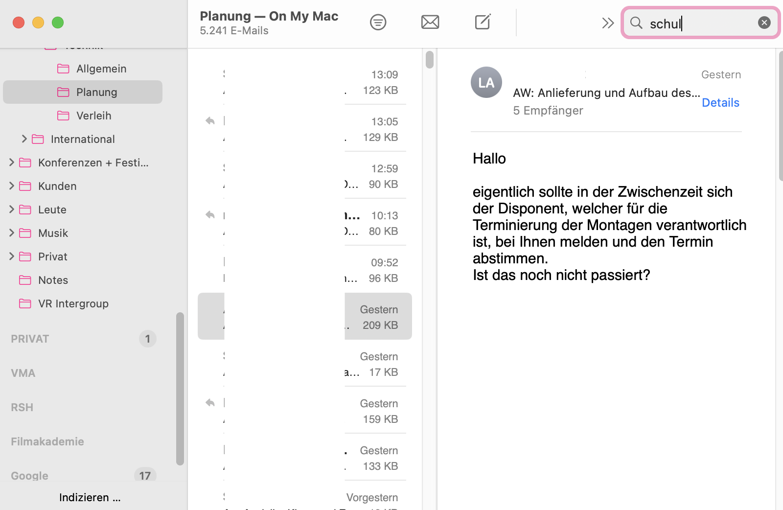Click the message list scrollbar
The image size is (783, 510).
point(430,60)
